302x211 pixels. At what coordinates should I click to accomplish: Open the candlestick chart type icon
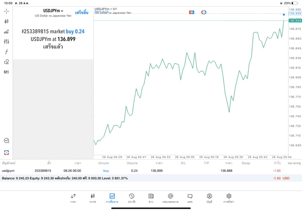[x=6, y=21]
